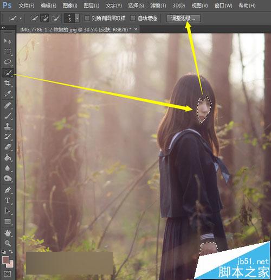Viewport: 271px width, 280px height.
Task: Click the 调整边缘... button
Action: (x=183, y=18)
